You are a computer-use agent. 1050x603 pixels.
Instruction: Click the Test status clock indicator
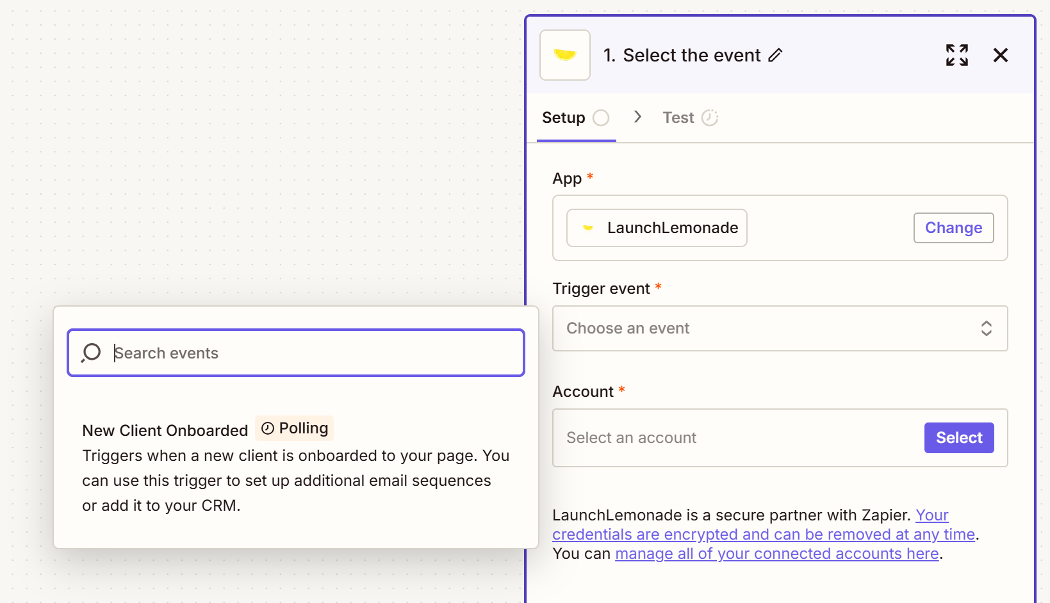tap(710, 118)
